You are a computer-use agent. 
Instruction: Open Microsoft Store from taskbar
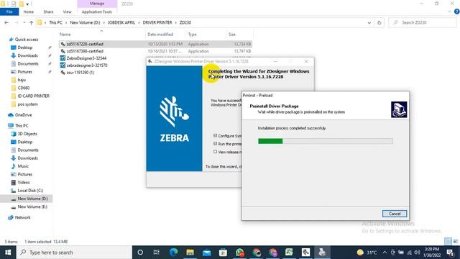click(223, 253)
